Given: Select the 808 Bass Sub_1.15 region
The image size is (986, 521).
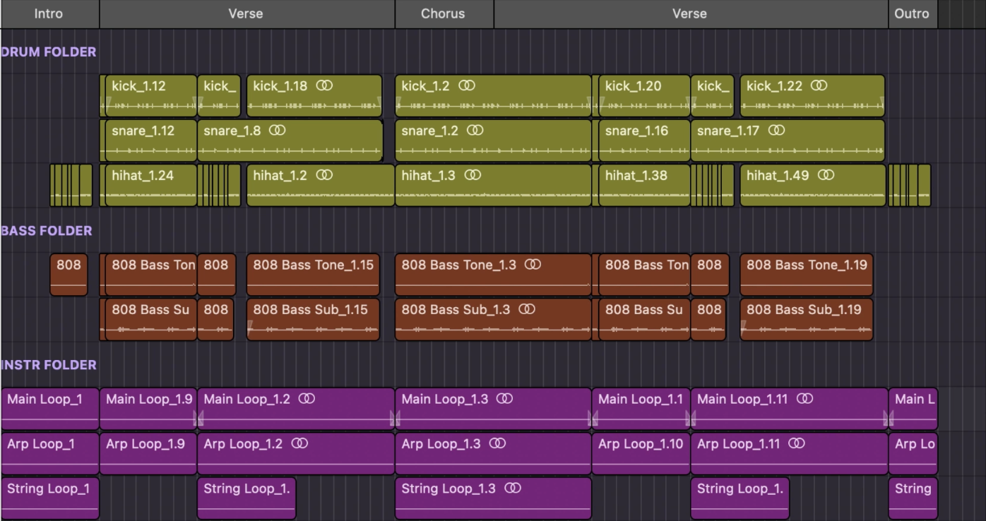Looking at the screenshot, I should click(x=313, y=319).
